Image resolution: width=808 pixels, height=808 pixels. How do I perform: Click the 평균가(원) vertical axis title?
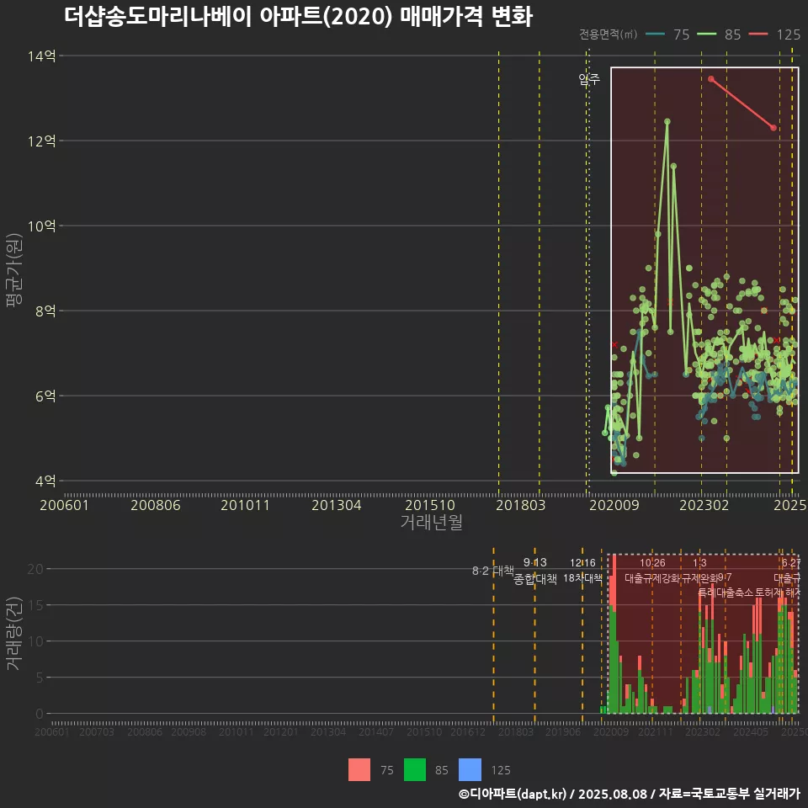(x=14, y=270)
